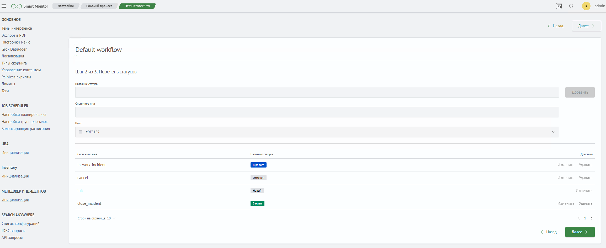606x248 pixels.
Task: Click Изменить for cancel row
Action: click(566, 178)
